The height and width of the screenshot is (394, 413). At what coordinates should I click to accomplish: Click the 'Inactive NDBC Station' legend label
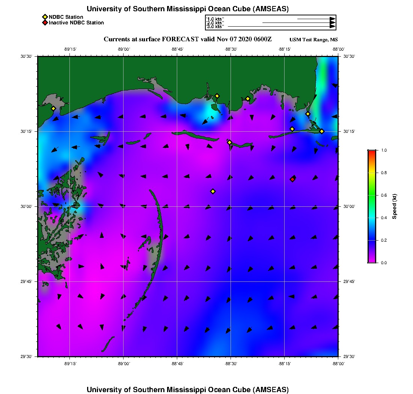[x=76, y=23]
